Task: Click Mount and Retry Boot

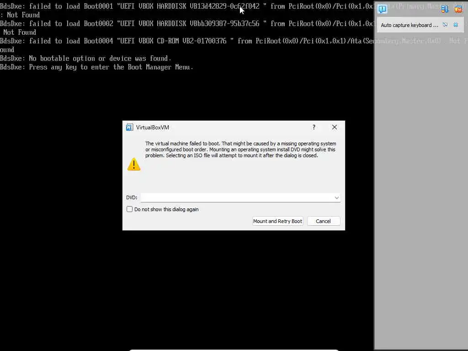Action: click(x=277, y=221)
